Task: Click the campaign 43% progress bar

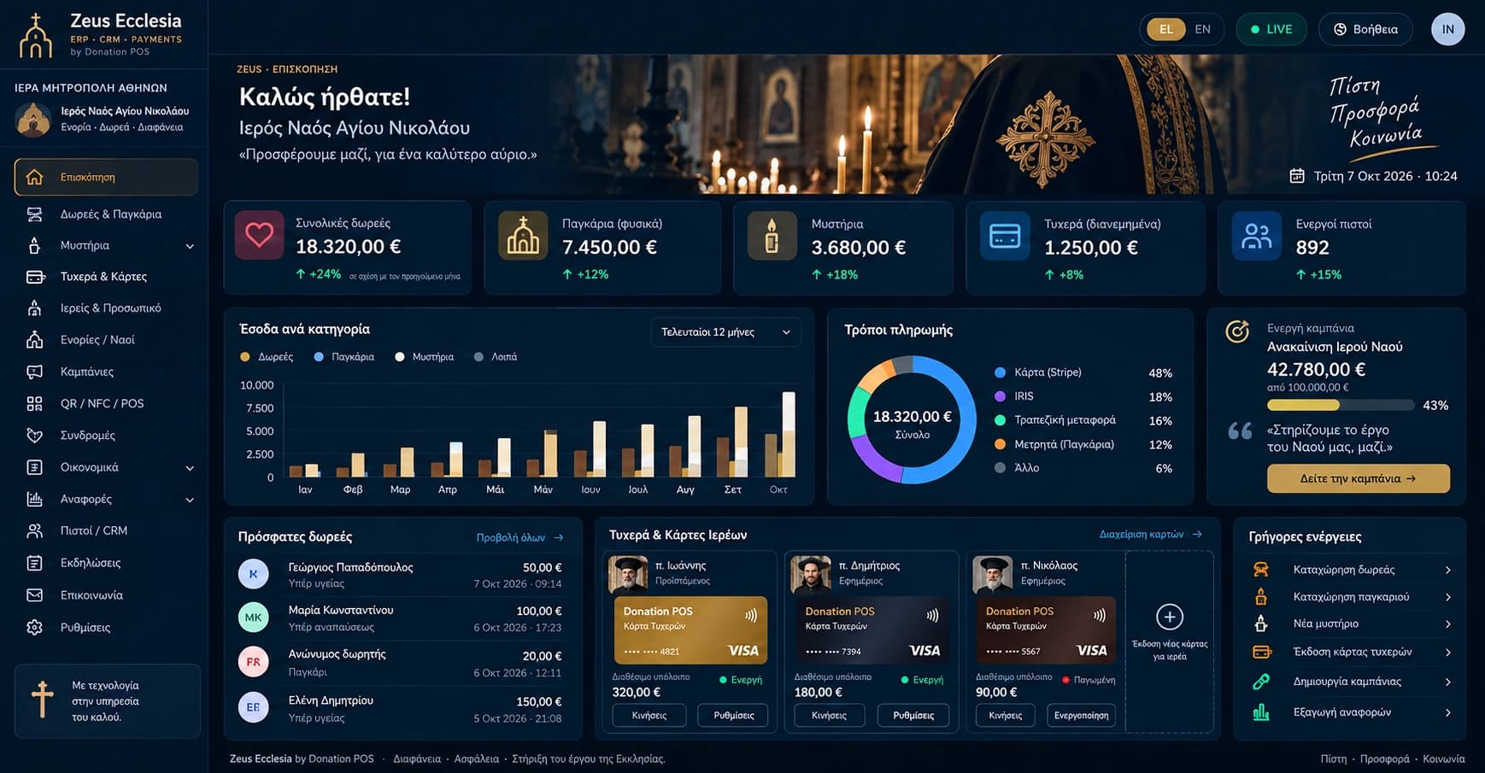Action: pos(1340,405)
